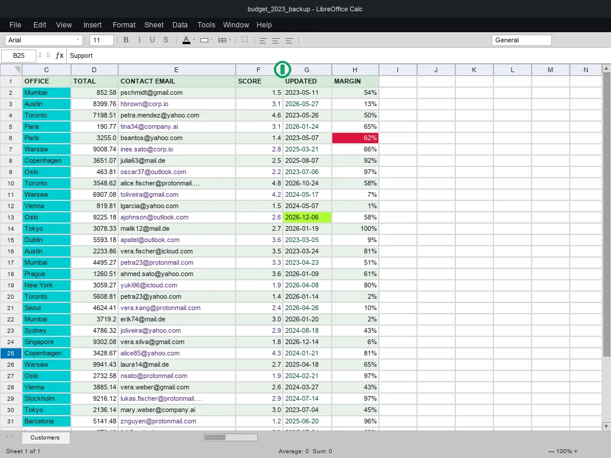
Task: Align text left
Action: pyautogui.click(x=263, y=41)
